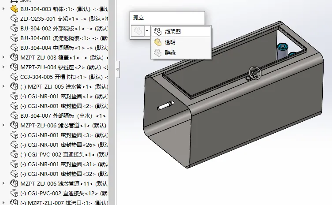332x205 pixels.
Task: Choose 透明 transparent option in Isolate menu
Action: pyautogui.click(x=170, y=42)
